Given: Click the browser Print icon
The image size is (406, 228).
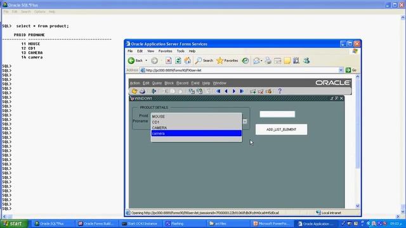Looking at the screenshot, I should [268, 61].
